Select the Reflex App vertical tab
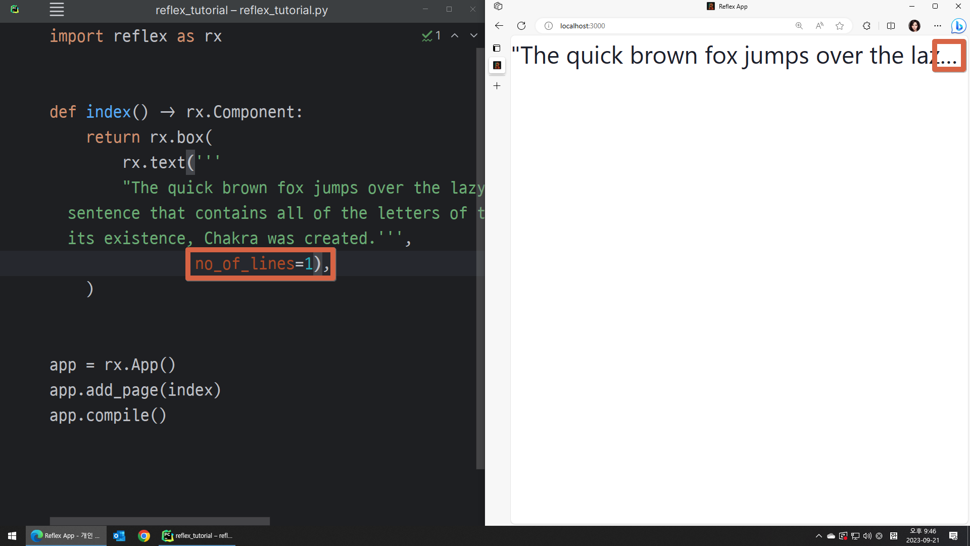 (x=497, y=65)
